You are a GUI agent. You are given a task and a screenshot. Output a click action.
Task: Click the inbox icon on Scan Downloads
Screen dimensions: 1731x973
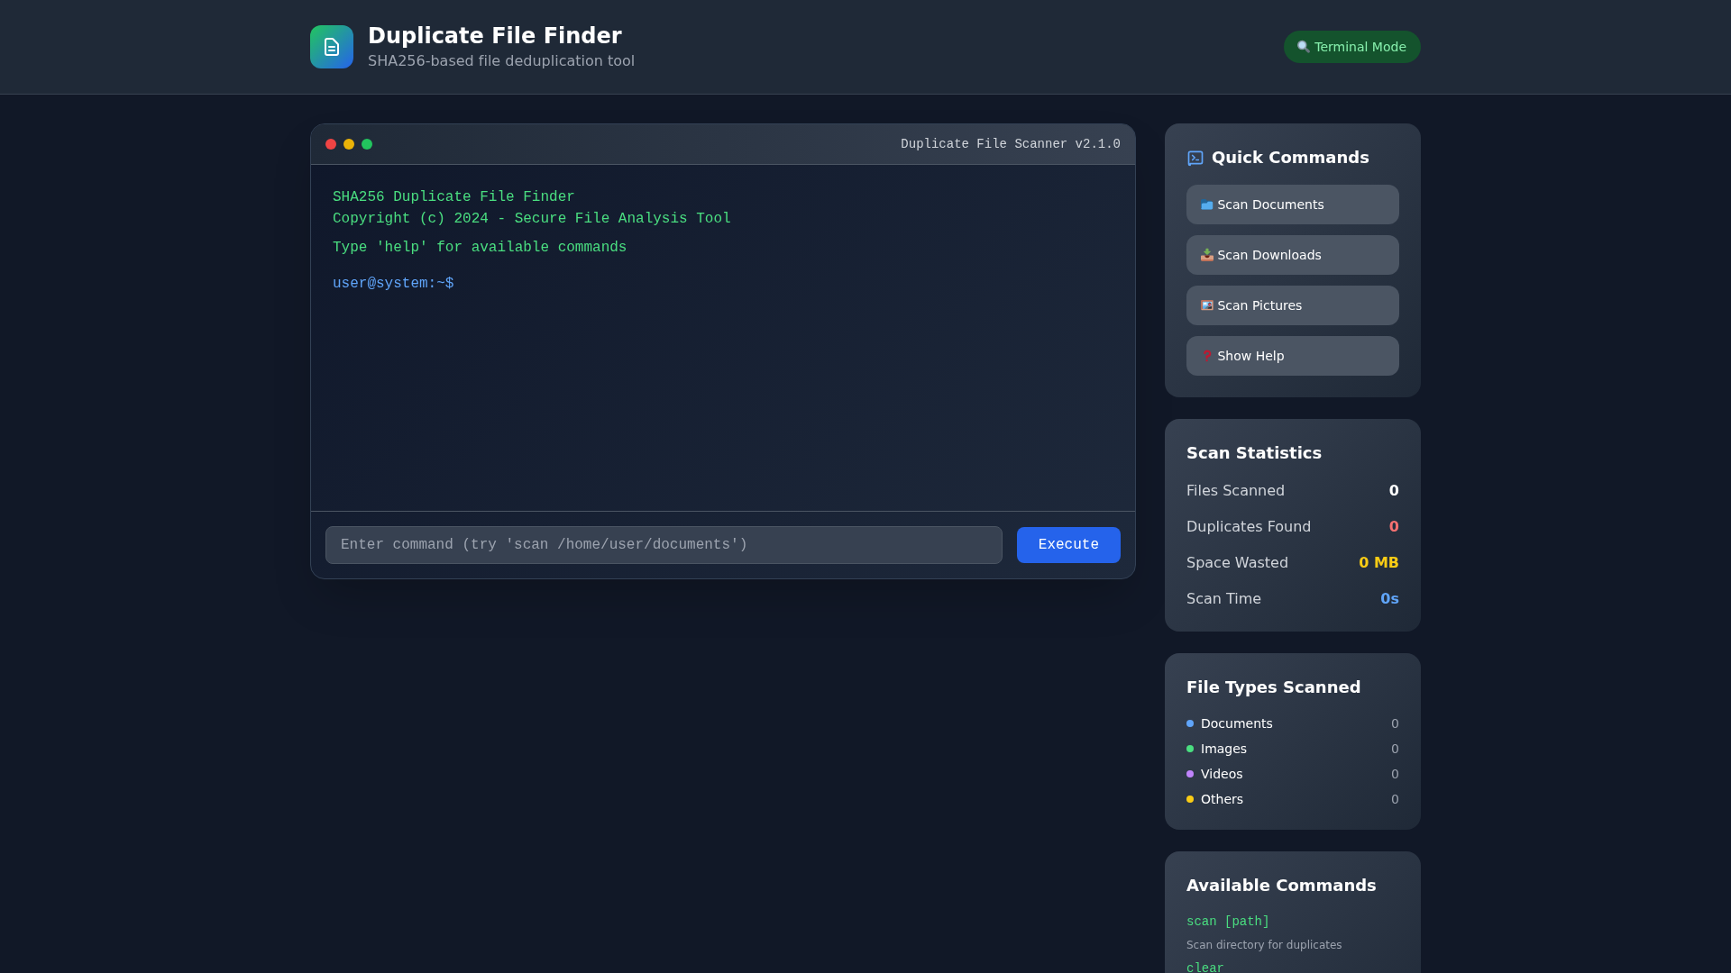1206,256
